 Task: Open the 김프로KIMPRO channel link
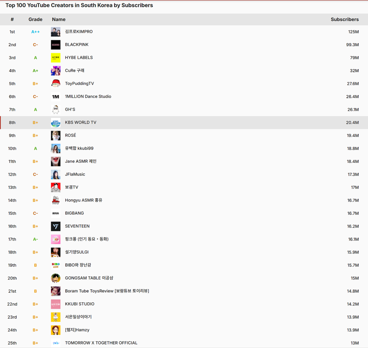(x=79, y=32)
